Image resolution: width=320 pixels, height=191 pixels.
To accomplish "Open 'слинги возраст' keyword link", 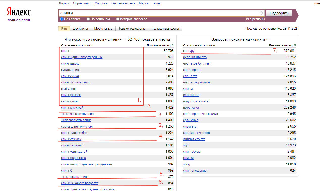I will click(72, 145).
